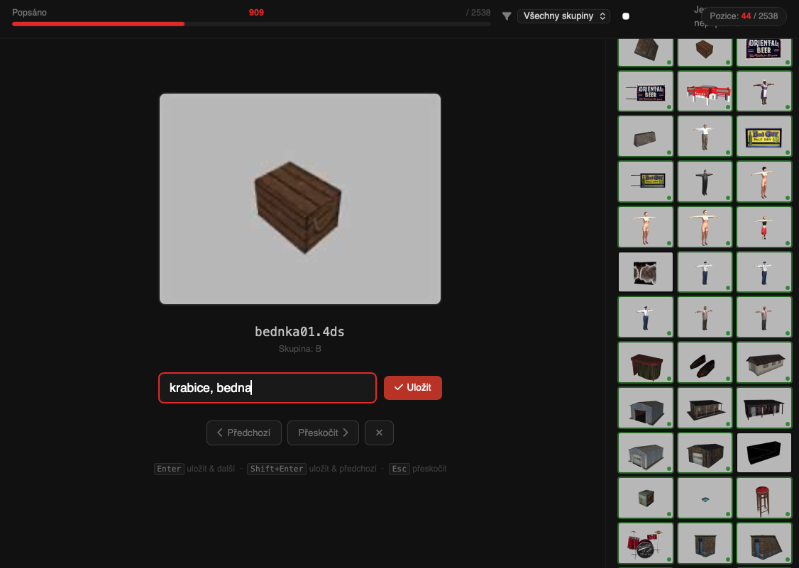Image resolution: width=799 pixels, height=568 pixels.
Task: Click the large crate preview image
Action: pyautogui.click(x=300, y=199)
